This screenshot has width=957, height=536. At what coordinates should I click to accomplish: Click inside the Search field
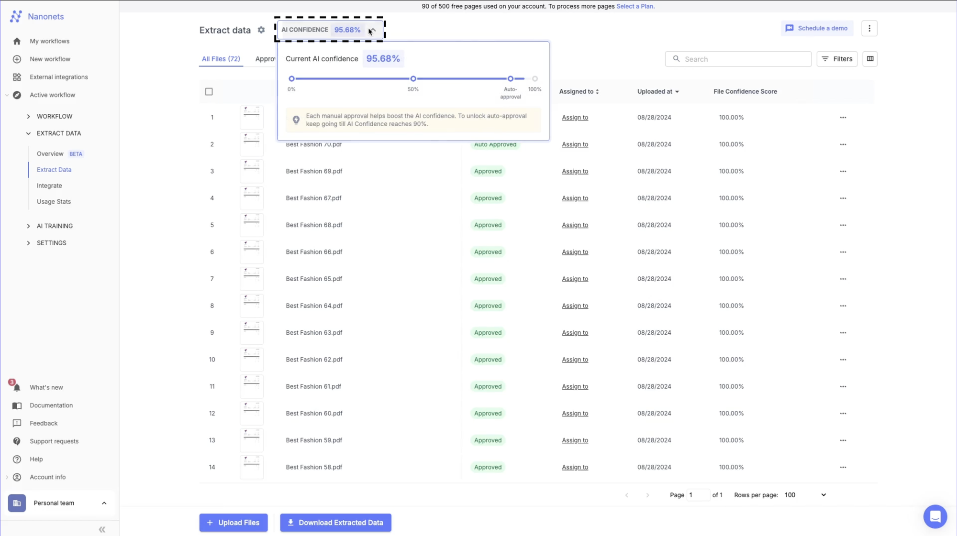point(738,59)
